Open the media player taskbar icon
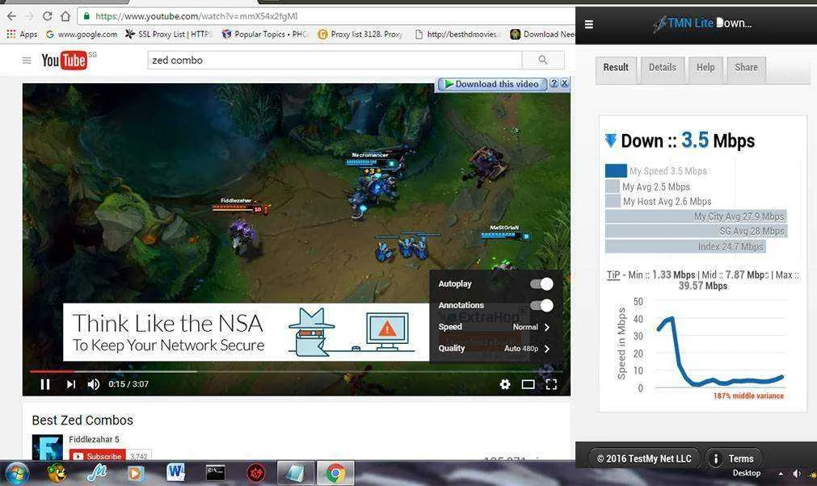817x486 pixels. tap(136, 473)
